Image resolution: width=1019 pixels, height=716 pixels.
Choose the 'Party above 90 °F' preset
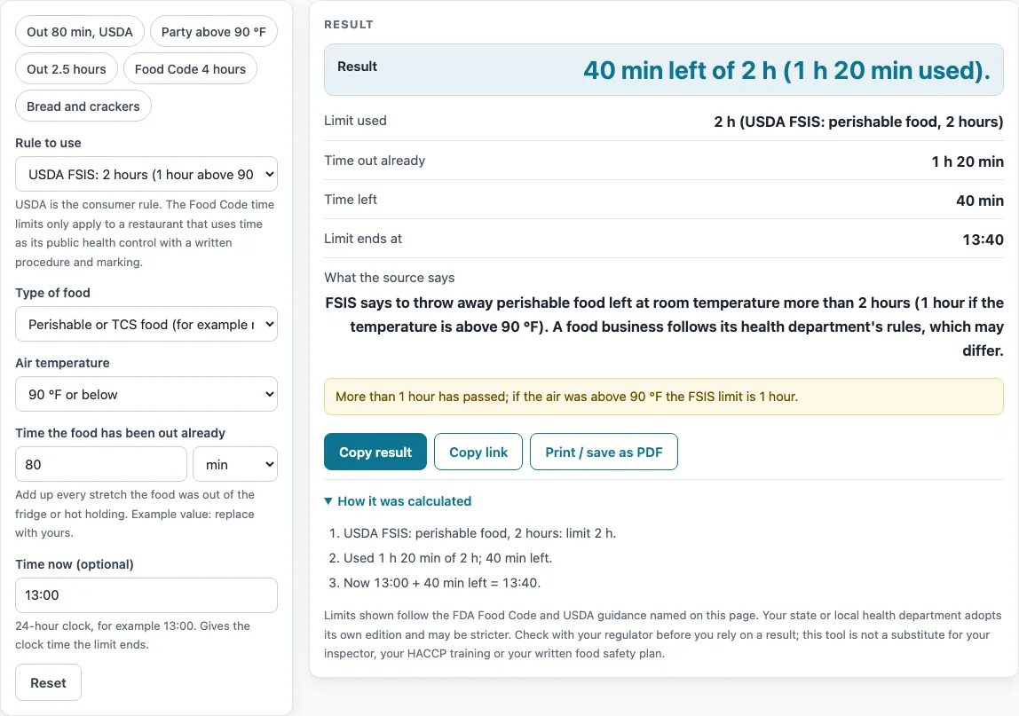[214, 32]
